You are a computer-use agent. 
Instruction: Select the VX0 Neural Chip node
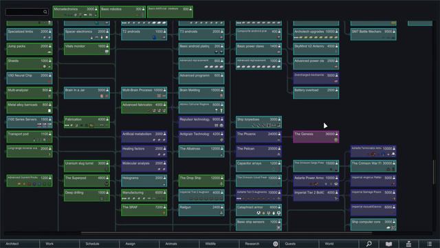click(x=30, y=78)
